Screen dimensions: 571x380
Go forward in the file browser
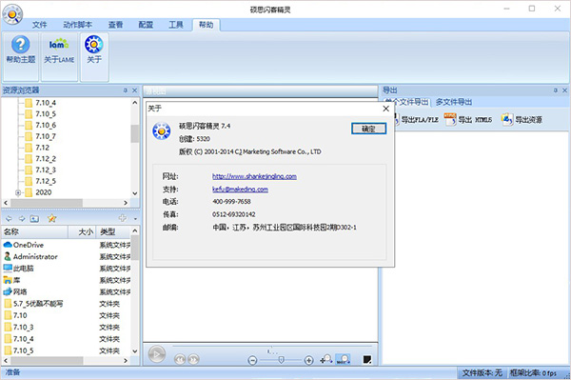click(22, 219)
